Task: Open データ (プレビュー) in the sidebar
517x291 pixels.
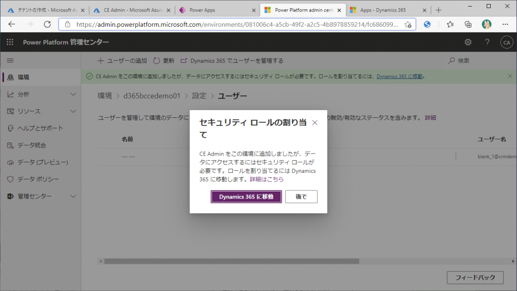Action: pyautogui.click(x=40, y=162)
